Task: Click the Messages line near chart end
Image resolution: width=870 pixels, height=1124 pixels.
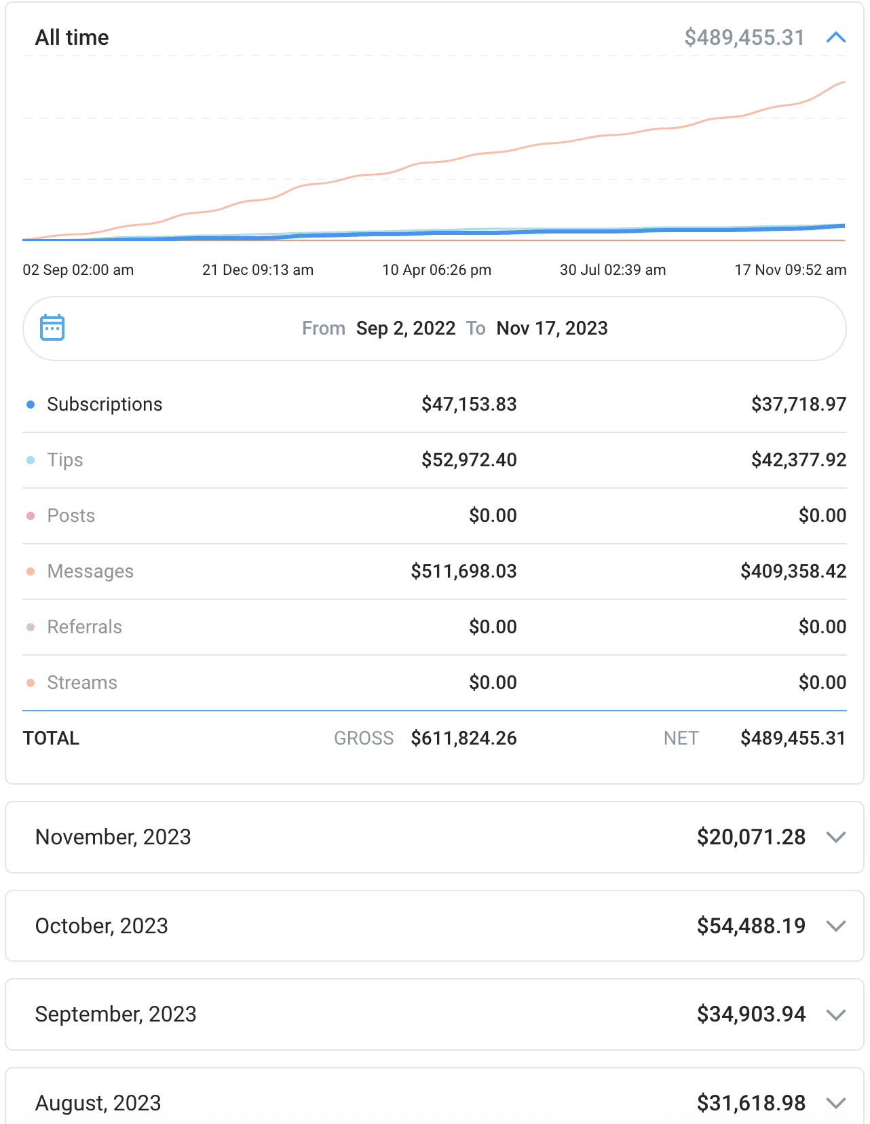Action: [x=831, y=87]
